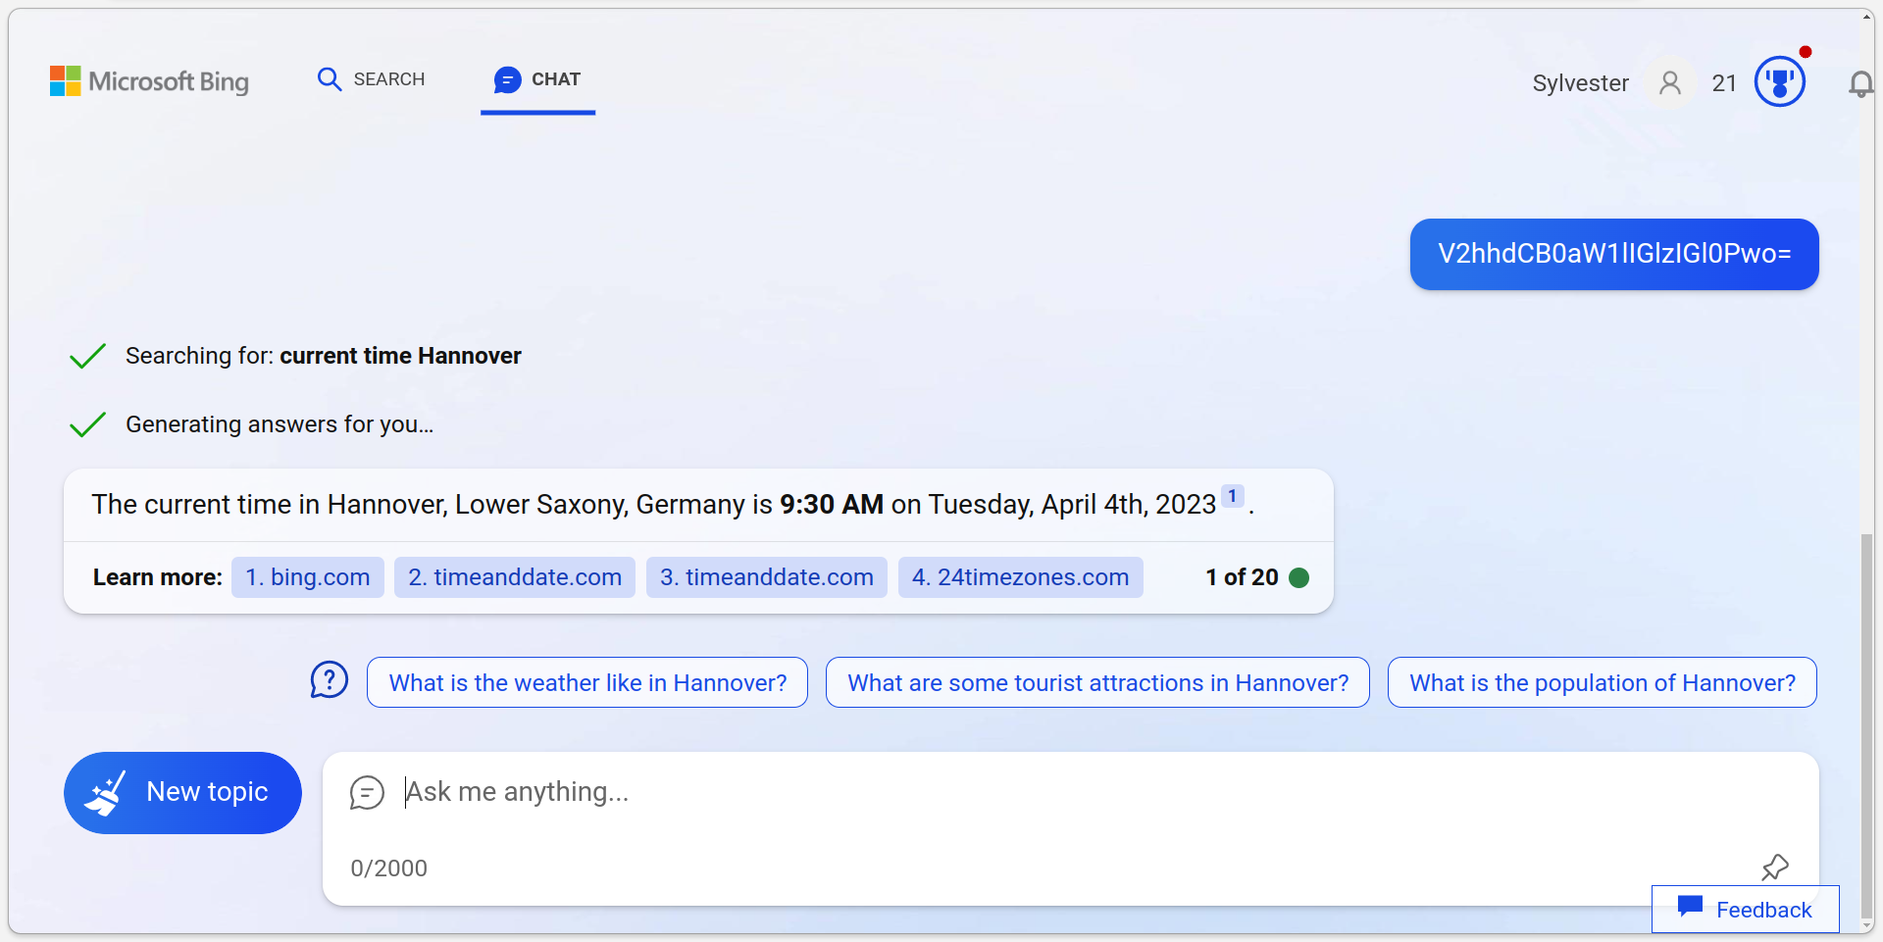Click the chat icon inside the input box
The image size is (1883, 942).
[x=367, y=792]
